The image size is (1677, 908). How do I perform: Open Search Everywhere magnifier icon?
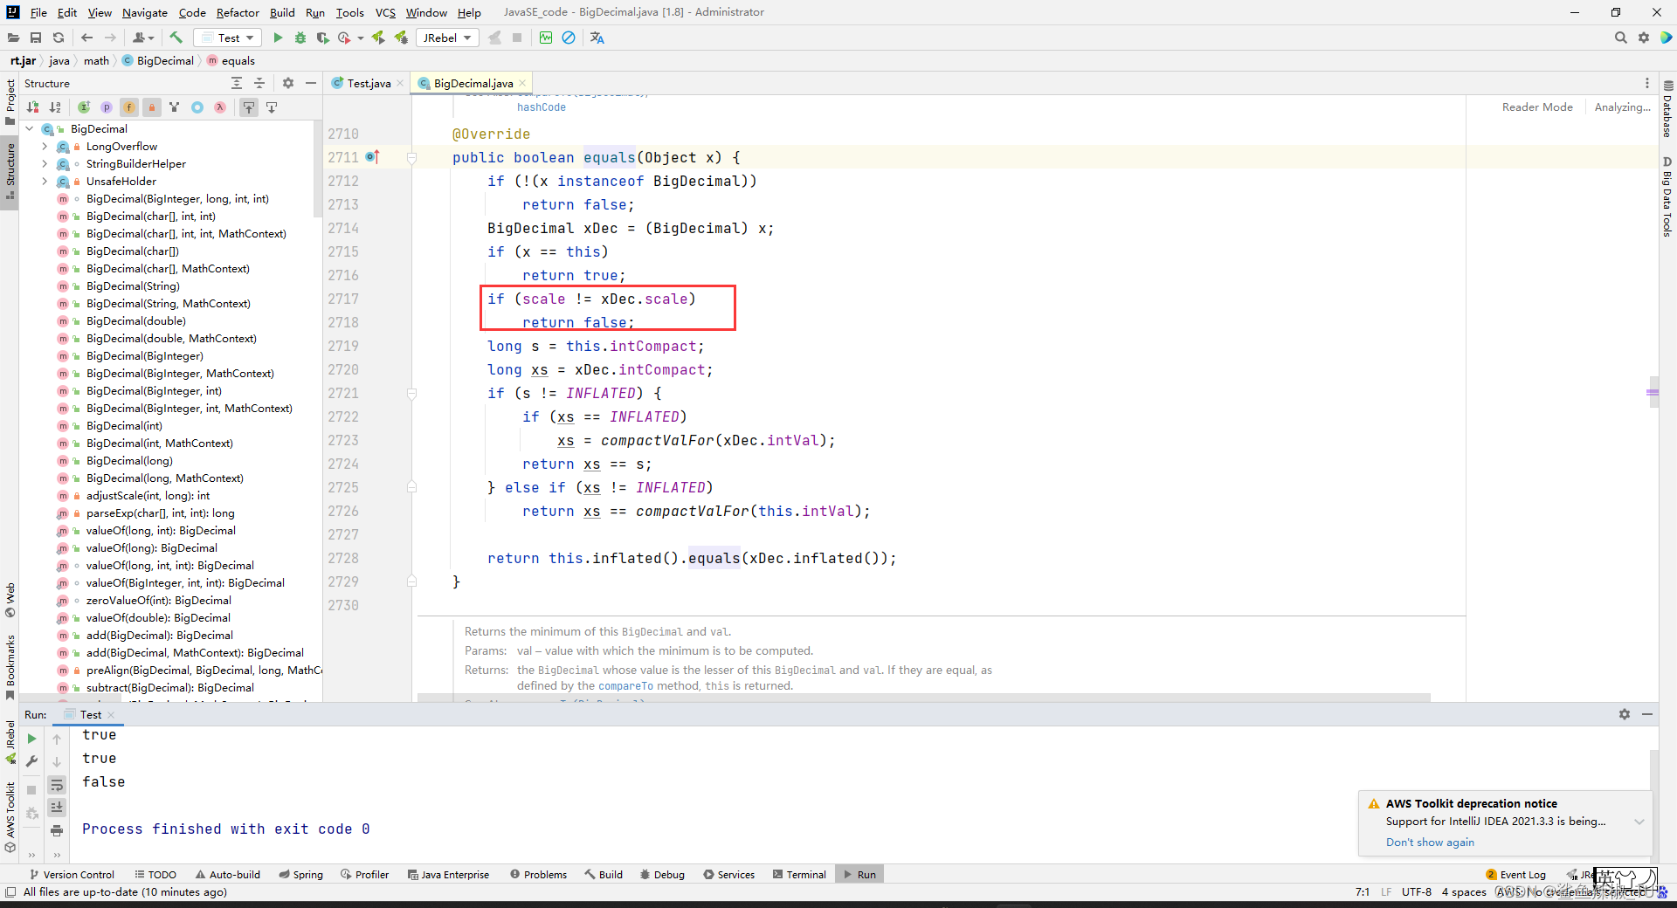tap(1621, 38)
